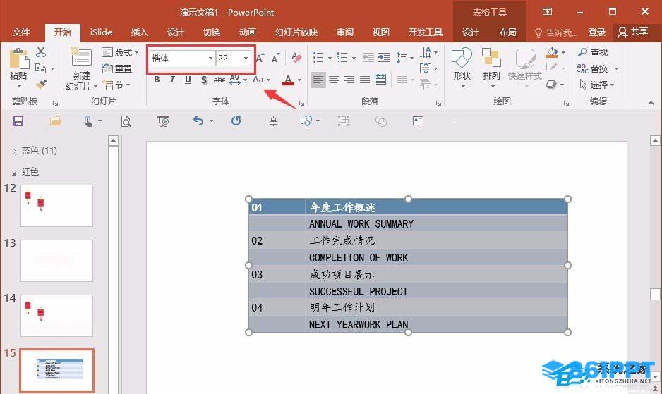Switch to the iSlide tab
This screenshot has width=662, height=394.
tap(101, 32)
